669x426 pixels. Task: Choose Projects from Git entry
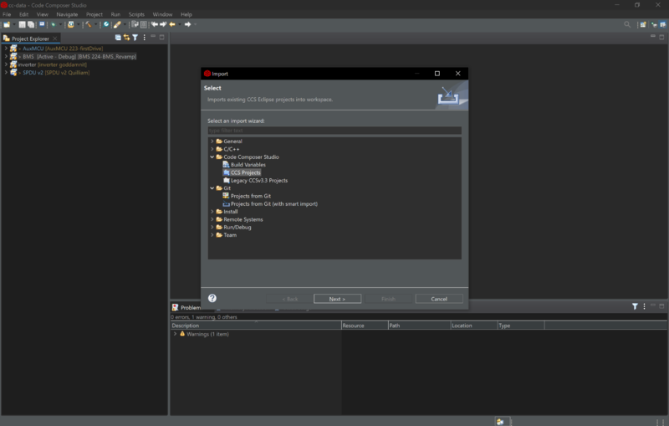[250, 196]
